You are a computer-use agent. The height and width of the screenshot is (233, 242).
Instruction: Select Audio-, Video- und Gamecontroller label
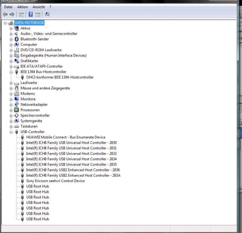(x=49, y=34)
